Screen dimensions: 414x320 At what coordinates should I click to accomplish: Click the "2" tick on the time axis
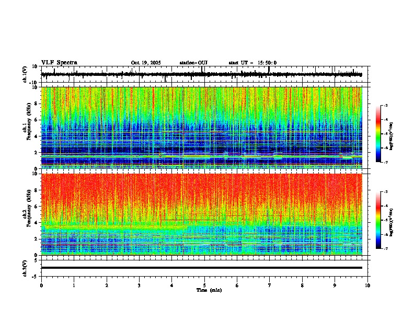point(107,285)
